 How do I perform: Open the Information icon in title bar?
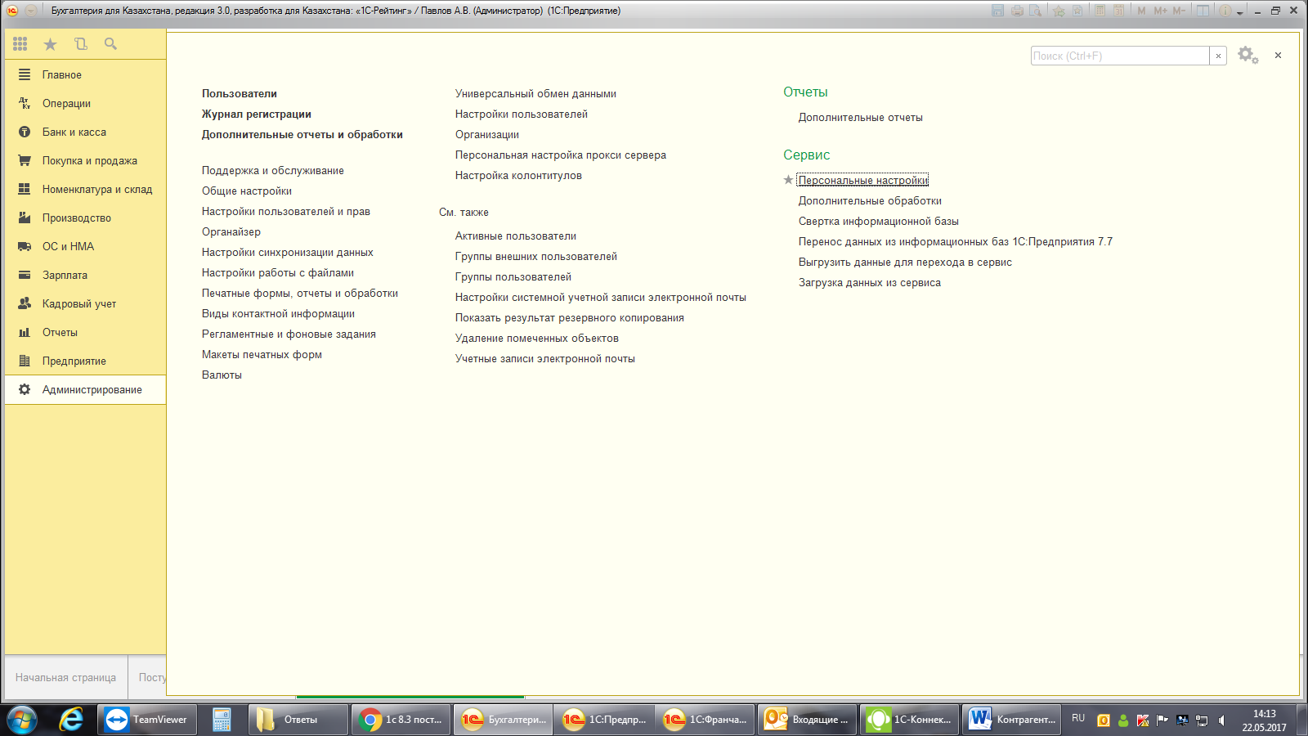[x=1225, y=11]
